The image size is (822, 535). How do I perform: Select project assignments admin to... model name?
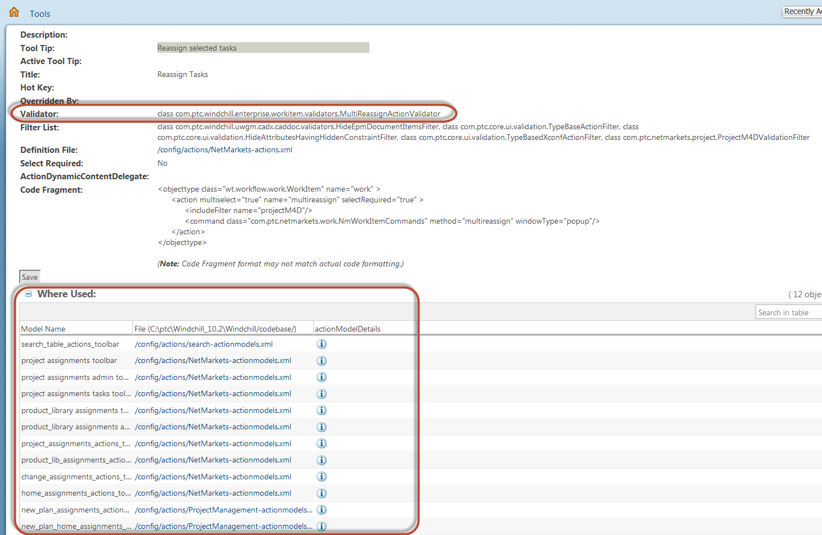(75, 377)
